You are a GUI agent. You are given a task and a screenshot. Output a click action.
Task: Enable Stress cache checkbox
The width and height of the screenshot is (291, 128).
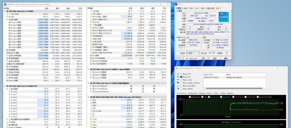181,80
